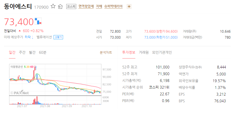The width and height of the screenshot is (233, 113).
Task: Click the 고가 value 73,600(상한가94,600)
Action: 161,31
